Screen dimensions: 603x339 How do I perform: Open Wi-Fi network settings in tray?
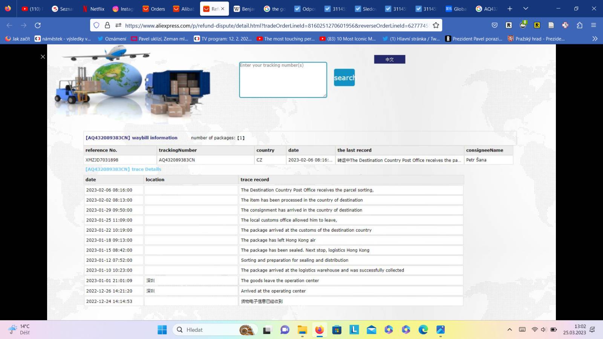tap(534, 330)
